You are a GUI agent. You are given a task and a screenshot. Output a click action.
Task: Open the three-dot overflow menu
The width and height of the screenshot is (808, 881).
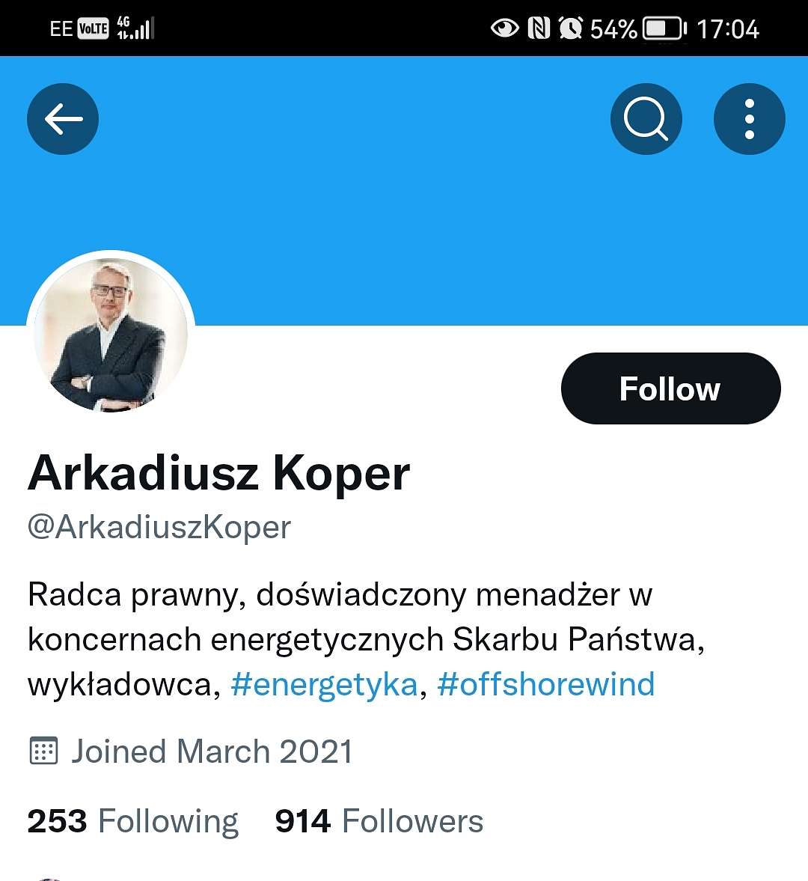point(749,119)
